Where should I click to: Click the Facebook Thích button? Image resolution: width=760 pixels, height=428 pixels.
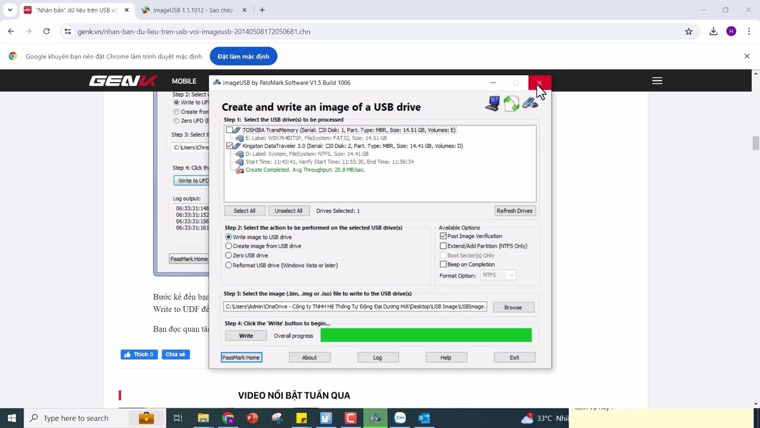click(x=140, y=354)
